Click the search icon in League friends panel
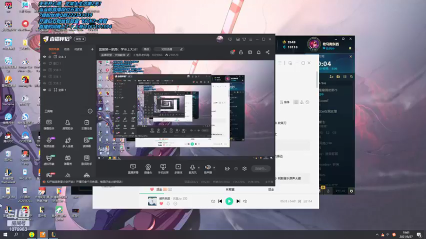Image resolution: width=426 pixels, height=239 pixels. click(x=351, y=76)
